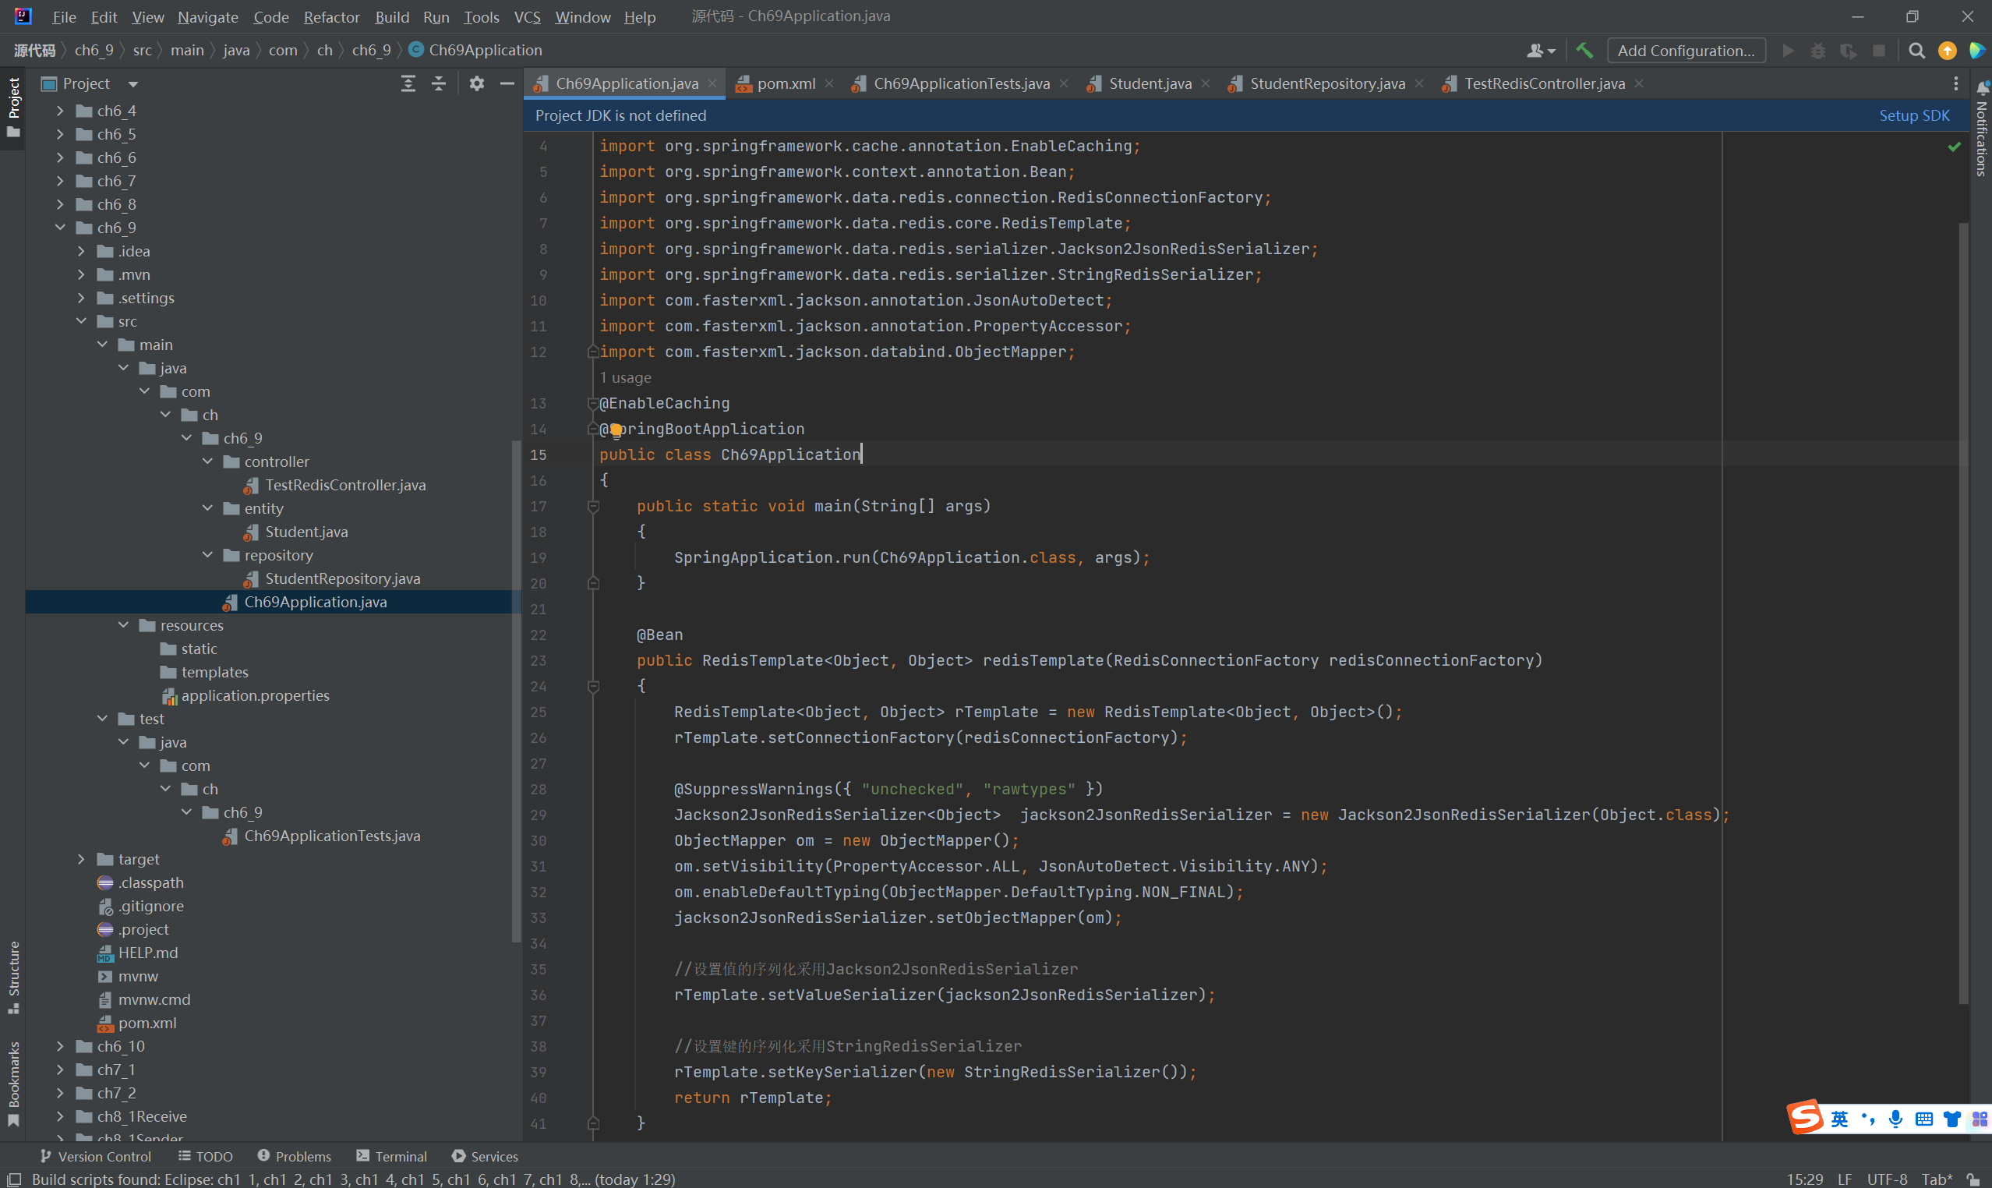Click the Add Configuration button
The image size is (1992, 1188).
click(x=1686, y=51)
